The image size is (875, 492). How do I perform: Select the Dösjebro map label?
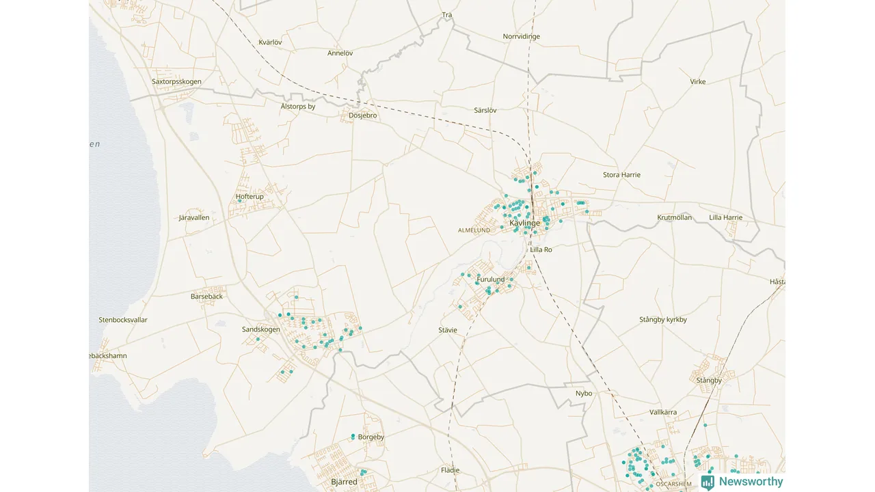coord(363,115)
